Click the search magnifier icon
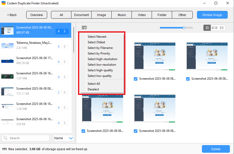This screenshot has height=154, width=234. coord(5,138)
